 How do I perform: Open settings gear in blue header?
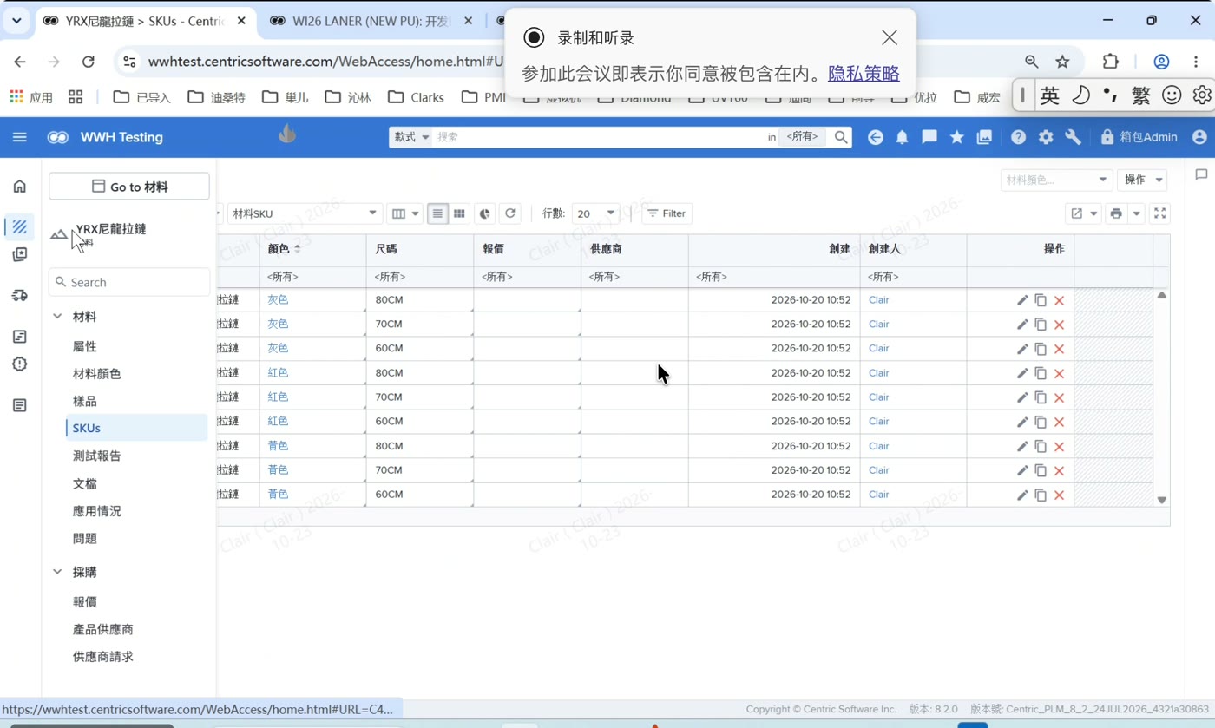[x=1046, y=137]
